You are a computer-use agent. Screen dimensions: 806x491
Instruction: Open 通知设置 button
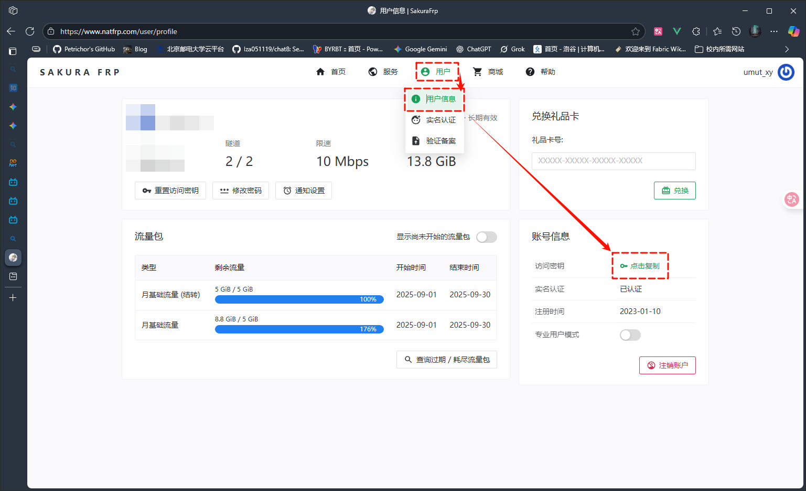coord(304,191)
